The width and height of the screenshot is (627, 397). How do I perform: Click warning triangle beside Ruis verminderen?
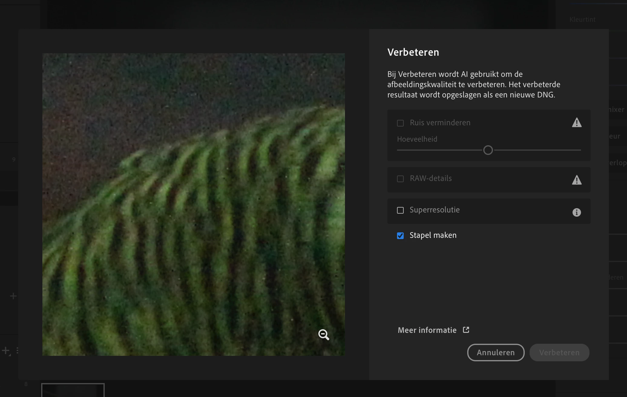point(576,123)
